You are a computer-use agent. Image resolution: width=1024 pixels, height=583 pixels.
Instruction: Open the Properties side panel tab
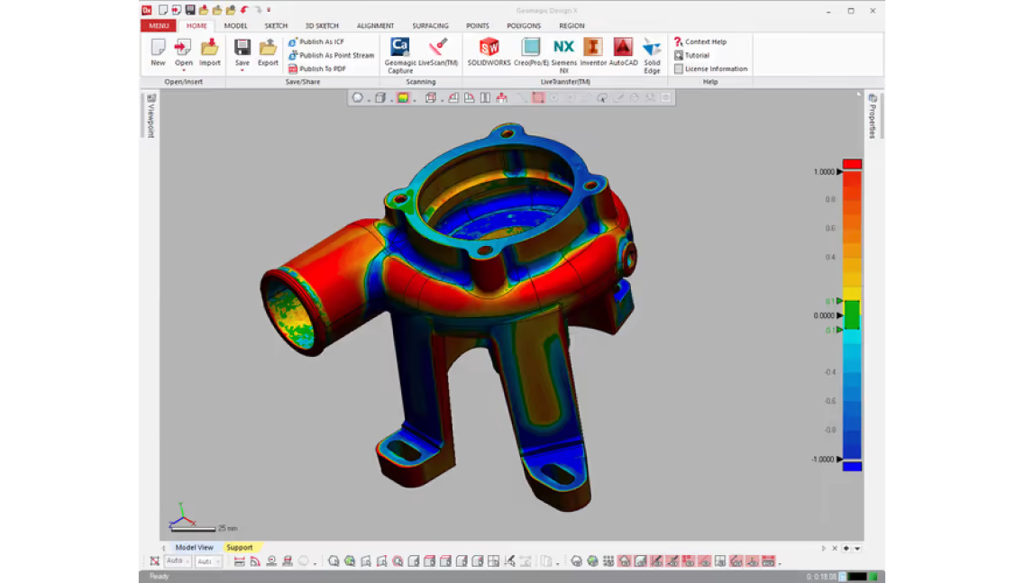(x=873, y=116)
